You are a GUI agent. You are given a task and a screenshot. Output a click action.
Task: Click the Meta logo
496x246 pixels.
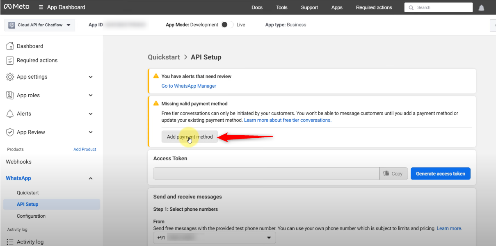click(17, 7)
